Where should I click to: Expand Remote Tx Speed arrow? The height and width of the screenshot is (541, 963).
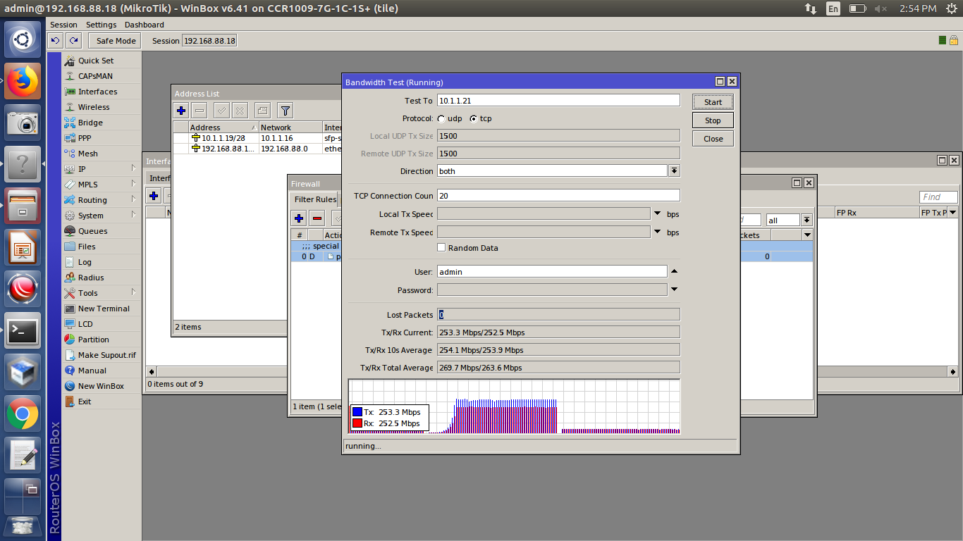(x=657, y=232)
